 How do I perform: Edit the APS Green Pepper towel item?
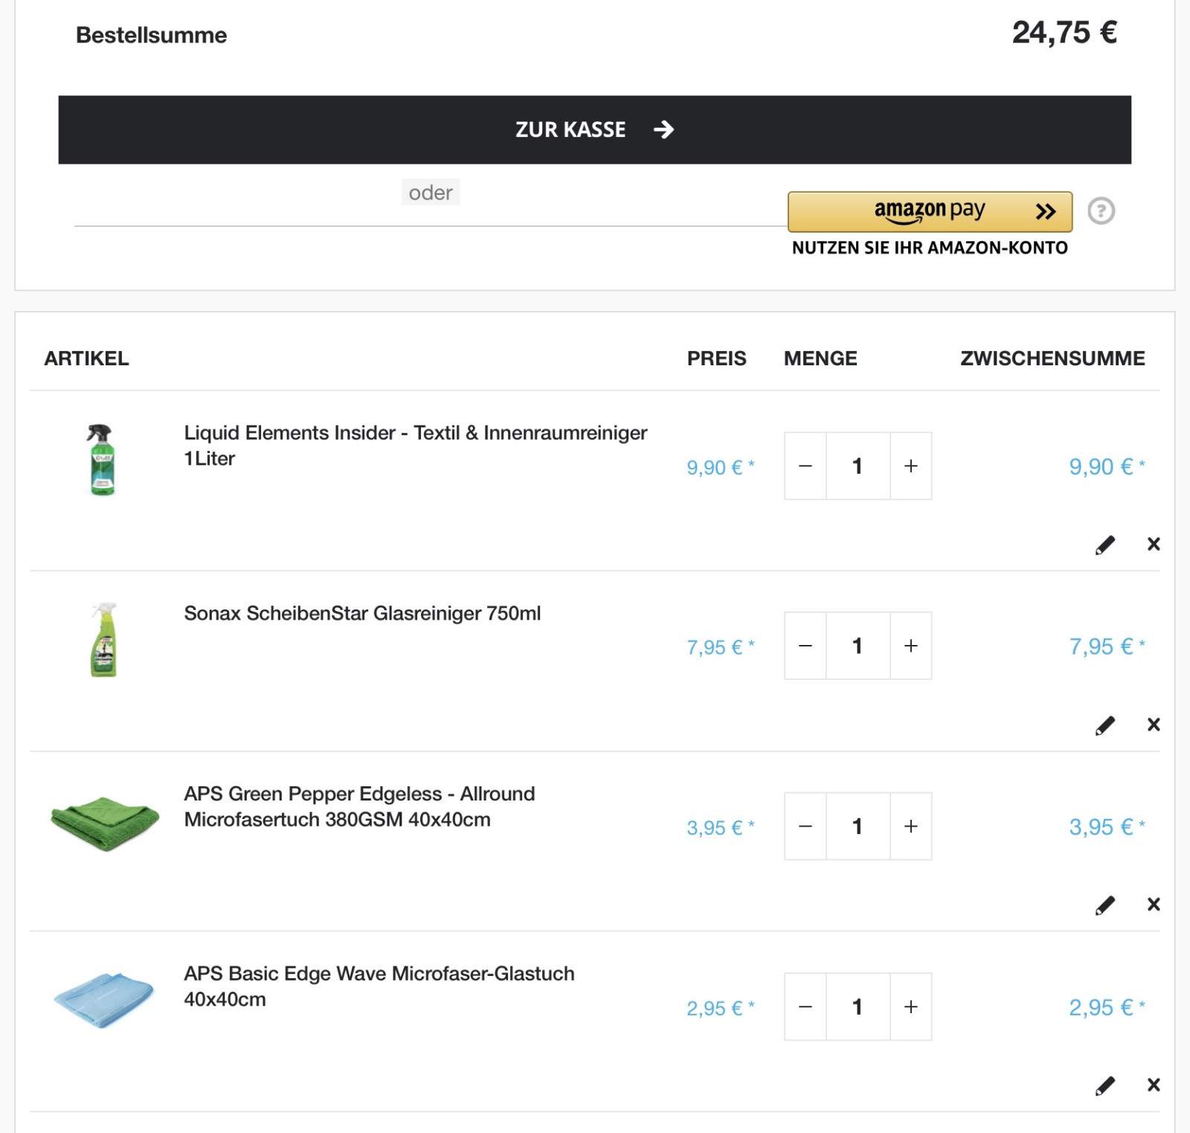1105,905
